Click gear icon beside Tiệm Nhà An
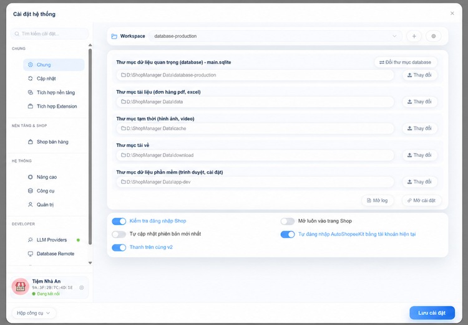 (82, 288)
